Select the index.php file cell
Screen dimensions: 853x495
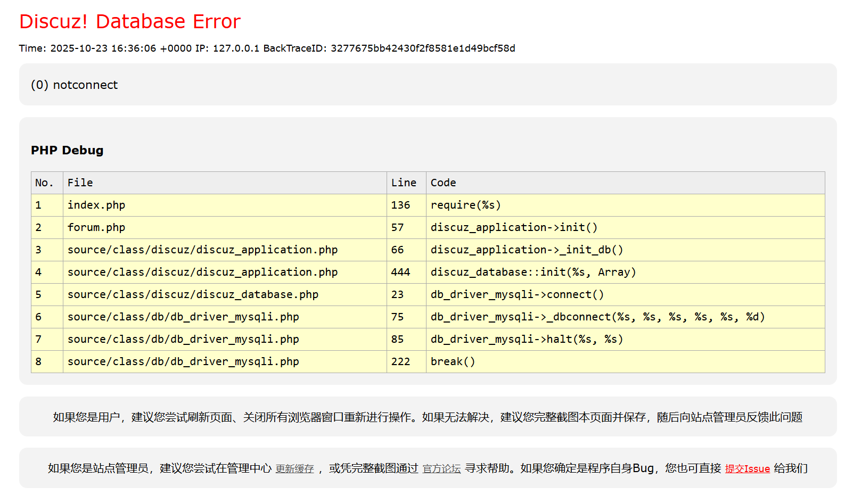point(96,205)
